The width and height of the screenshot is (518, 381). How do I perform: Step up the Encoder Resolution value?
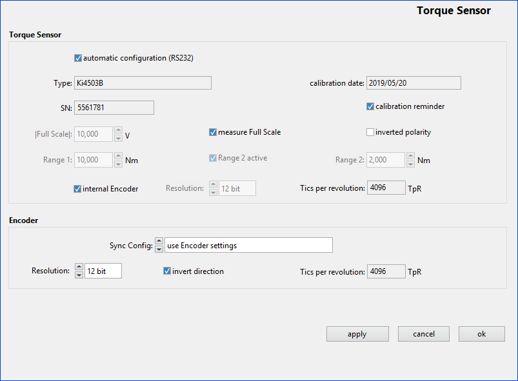79,267
